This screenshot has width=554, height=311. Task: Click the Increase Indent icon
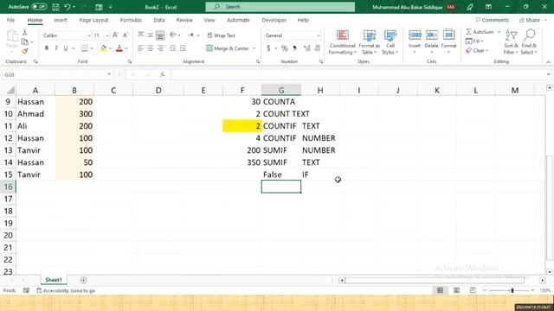tap(183, 48)
